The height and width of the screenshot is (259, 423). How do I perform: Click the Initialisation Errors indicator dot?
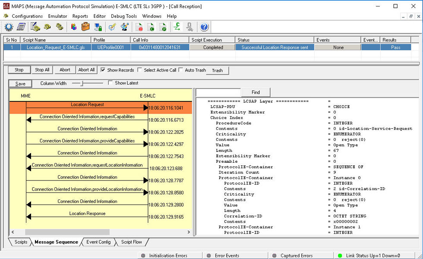click(x=143, y=256)
